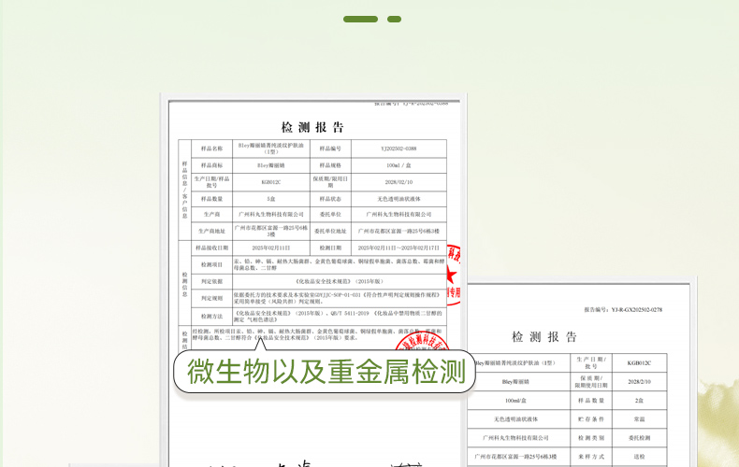
Task: Click the 判定规则 label cell
Action: click(x=211, y=299)
